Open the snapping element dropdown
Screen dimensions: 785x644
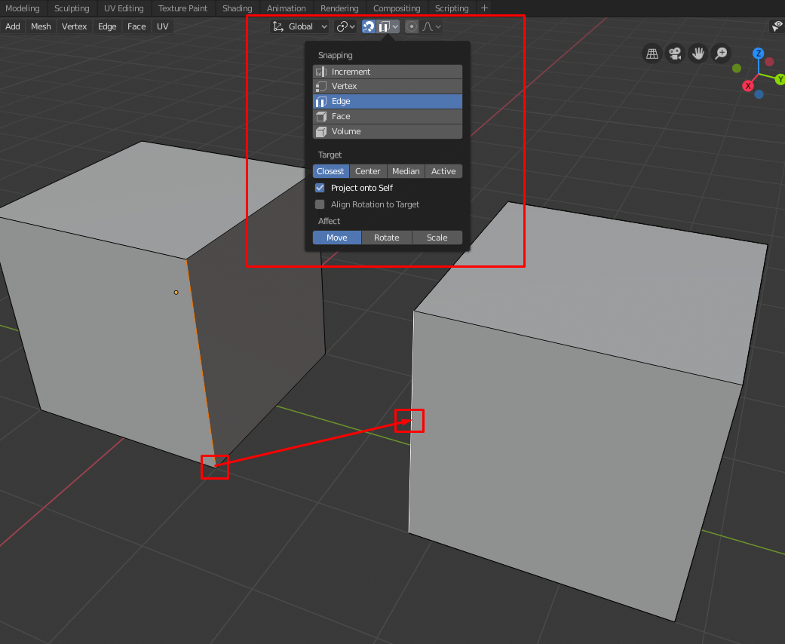coord(388,26)
